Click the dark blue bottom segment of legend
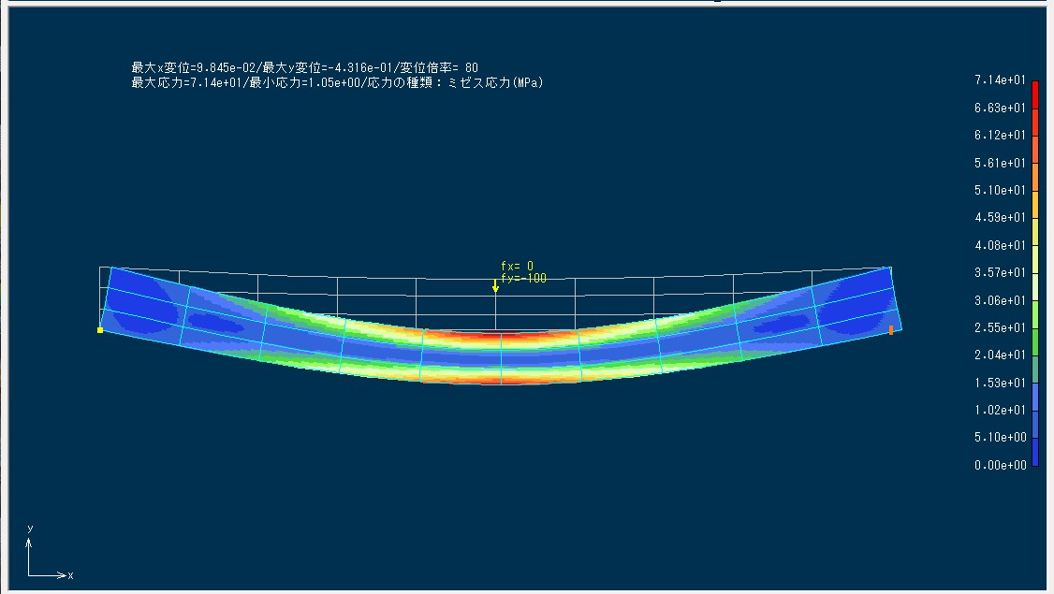Image resolution: width=1054 pixels, height=594 pixels. [1035, 452]
